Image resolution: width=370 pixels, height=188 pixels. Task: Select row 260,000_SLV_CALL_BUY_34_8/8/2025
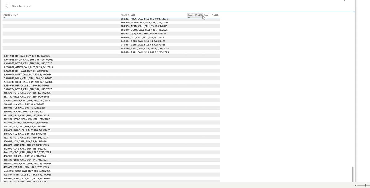(111, 104)
